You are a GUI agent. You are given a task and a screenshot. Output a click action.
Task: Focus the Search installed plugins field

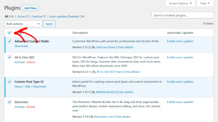point(182,15)
